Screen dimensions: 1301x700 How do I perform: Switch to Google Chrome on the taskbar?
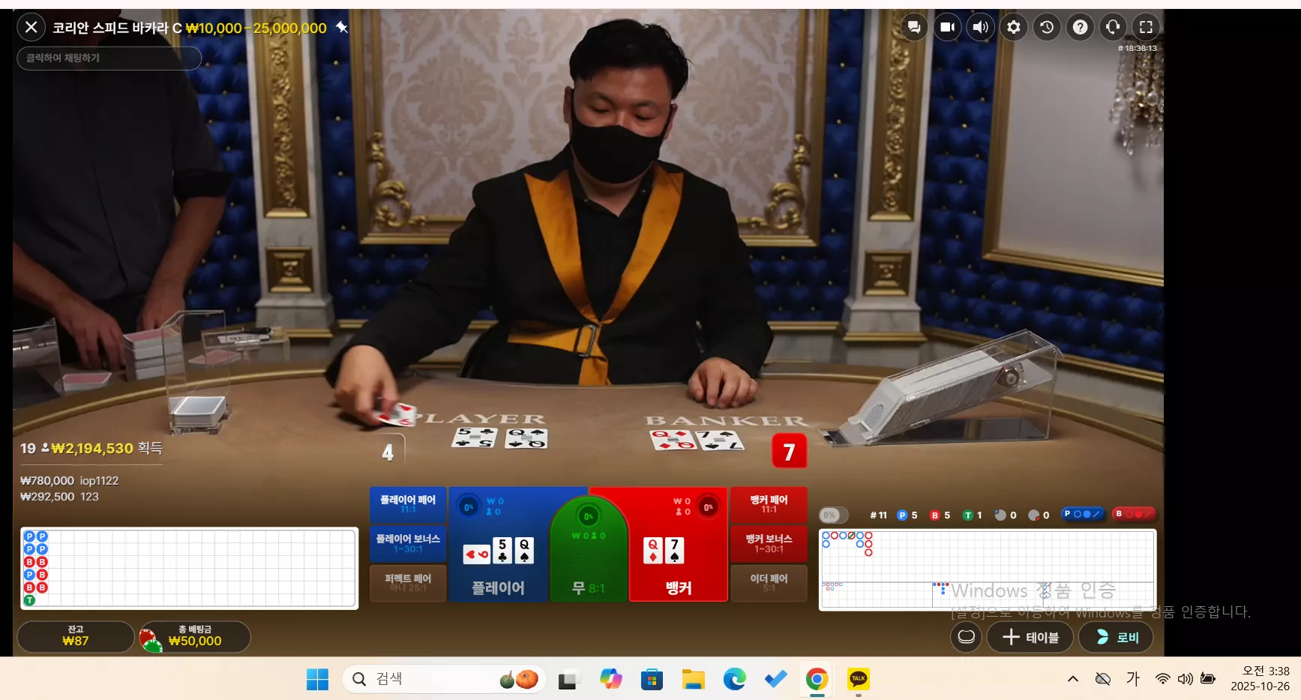(817, 679)
